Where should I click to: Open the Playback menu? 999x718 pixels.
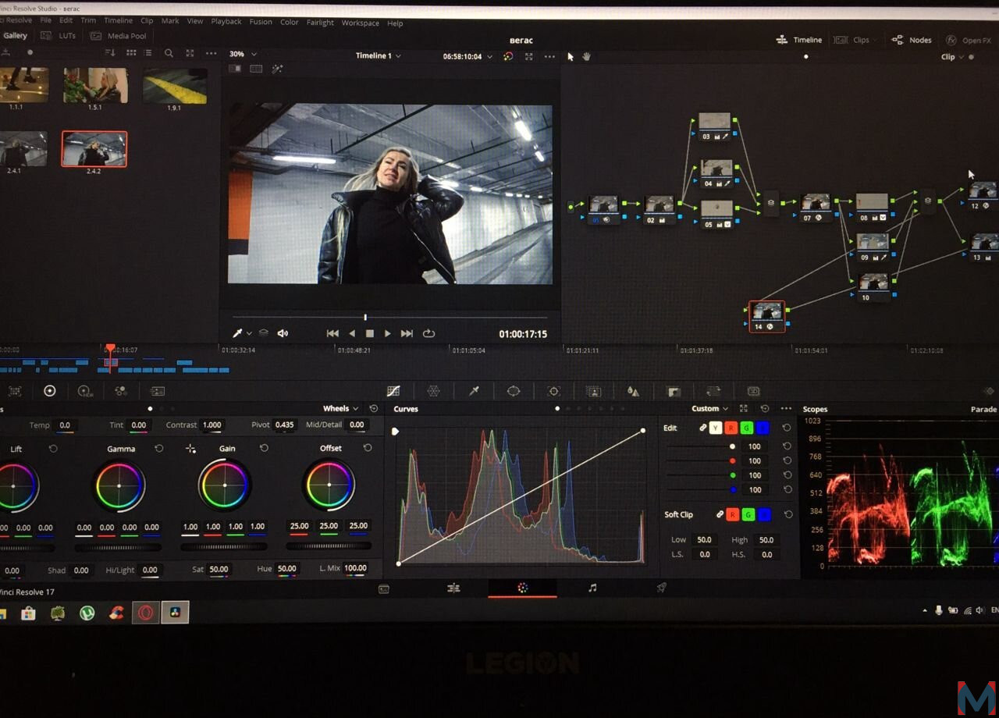pos(226,22)
